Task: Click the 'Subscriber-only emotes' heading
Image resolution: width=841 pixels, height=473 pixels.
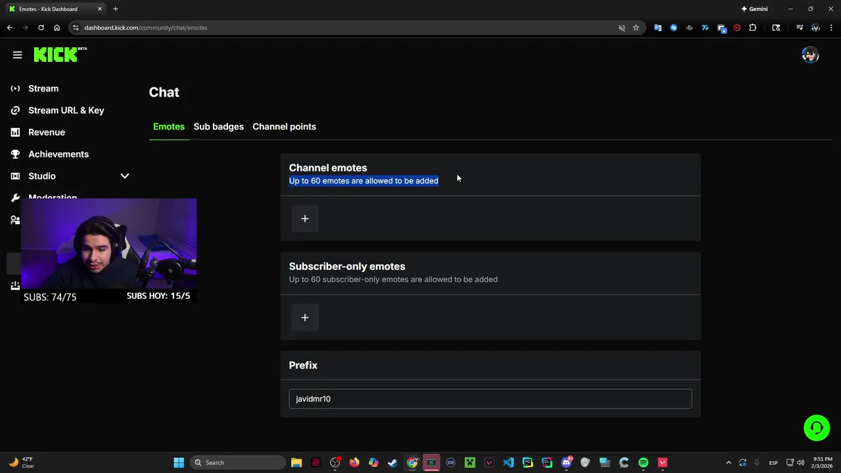Action: 347,267
